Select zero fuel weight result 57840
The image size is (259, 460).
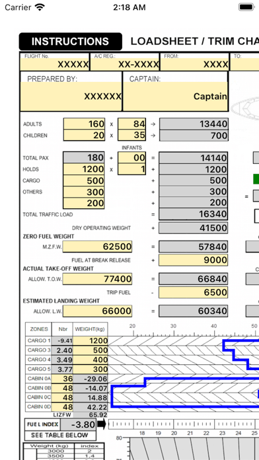click(x=194, y=247)
